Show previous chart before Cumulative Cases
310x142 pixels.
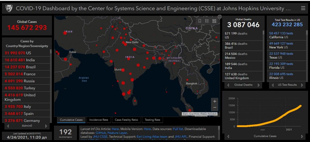point(228,136)
